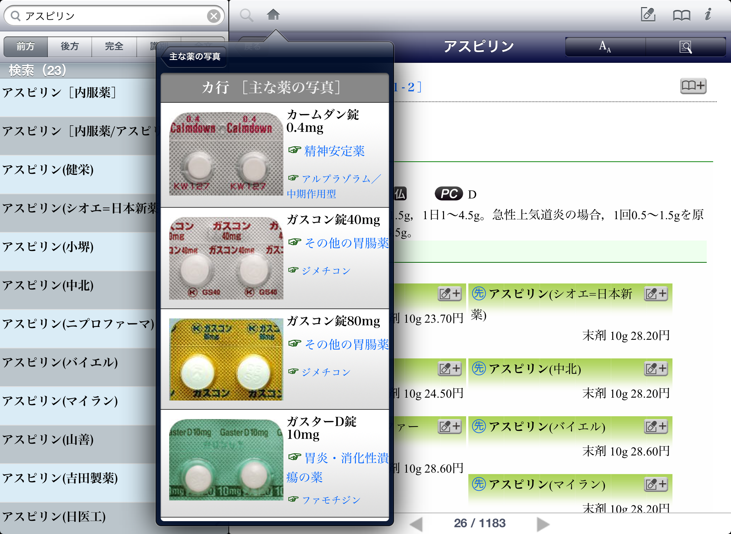Viewport: 731px width, 534px height.
Task: Open the bookmarks book icon
Action: [681, 15]
